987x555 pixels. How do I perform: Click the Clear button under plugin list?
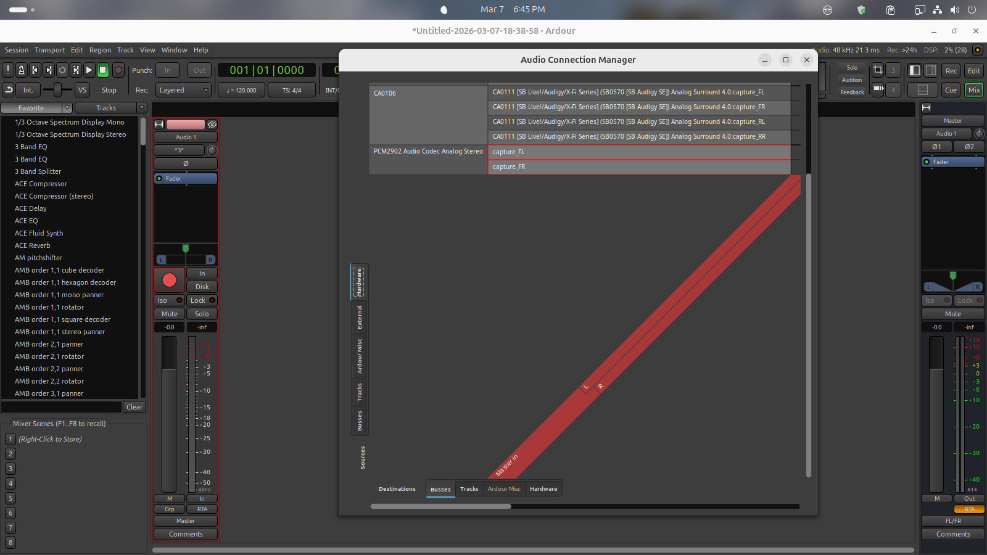(134, 407)
